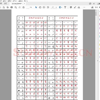The height and width of the screenshot is (100, 100).
Task: Select the text typing tool icon
Action: [65, 7]
